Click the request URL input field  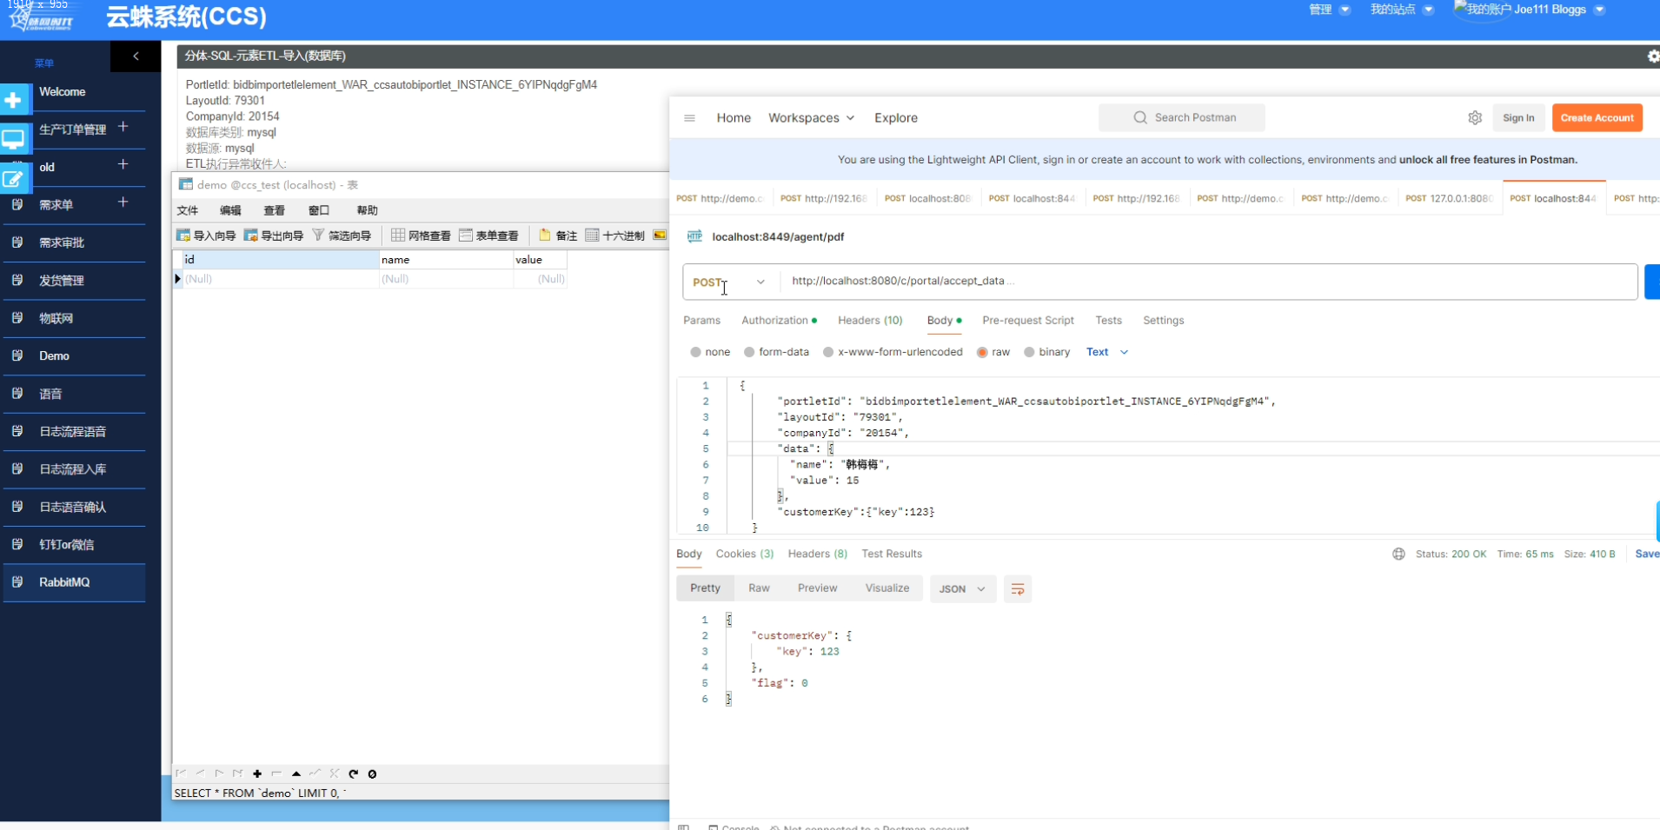tap(1208, 282)
